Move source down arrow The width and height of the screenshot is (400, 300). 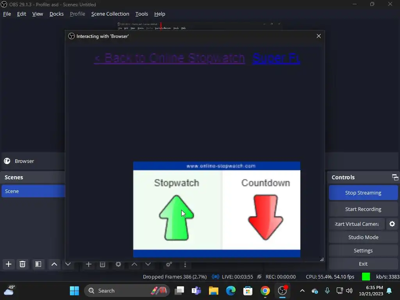coord(148,264)
